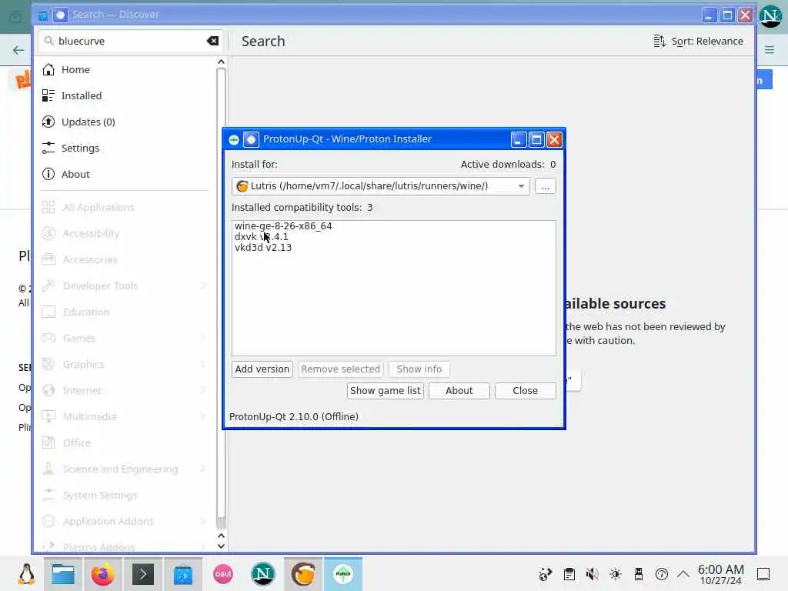Click the Close button in ProtonUp-Qt
Image resolution: width=788 pixels, height=591 pixels.
pyautogui.click(x=525, y=390)
